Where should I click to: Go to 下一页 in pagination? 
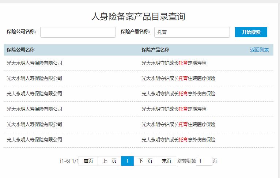pos(145,161)
